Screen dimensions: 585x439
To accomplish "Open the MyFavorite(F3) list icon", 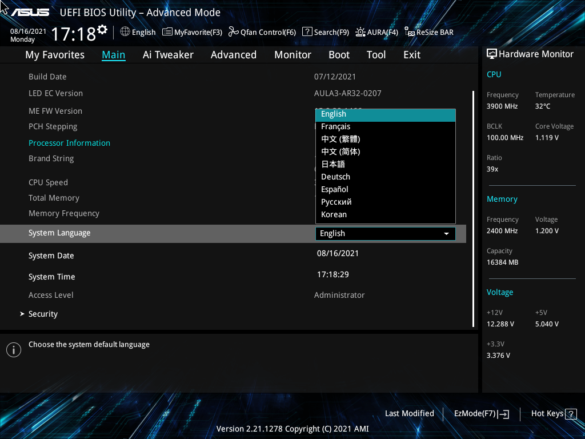I will click(167, 32).
